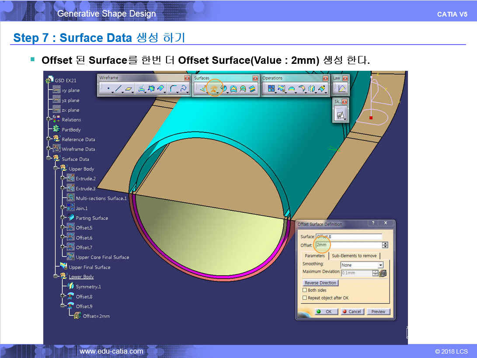Open the Law tool icon
This screenshot has width=477, height=358.
coord(341,89)
